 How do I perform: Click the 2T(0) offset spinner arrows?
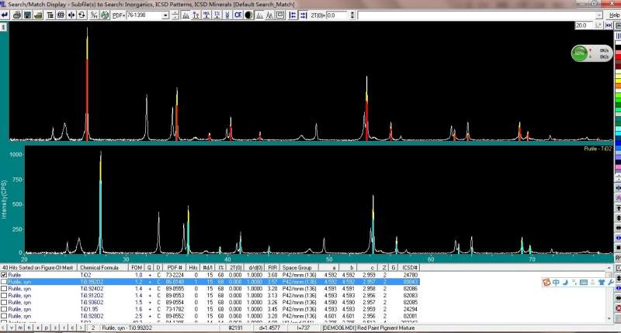(352, 15)
